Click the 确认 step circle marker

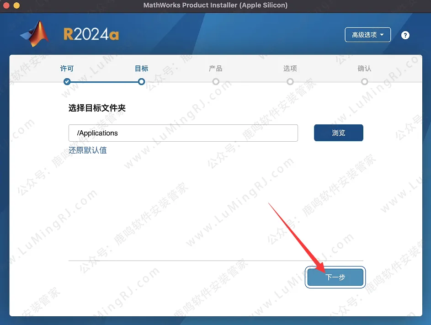tap(364, 82)
